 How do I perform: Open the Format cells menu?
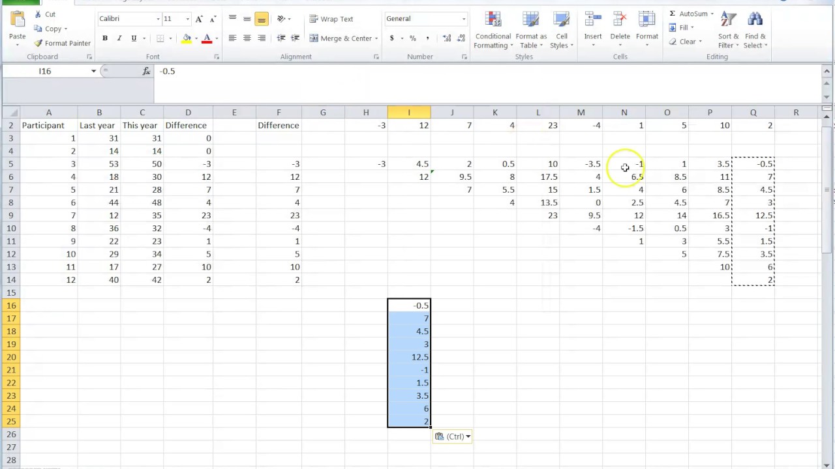click(x=646, y=30)
